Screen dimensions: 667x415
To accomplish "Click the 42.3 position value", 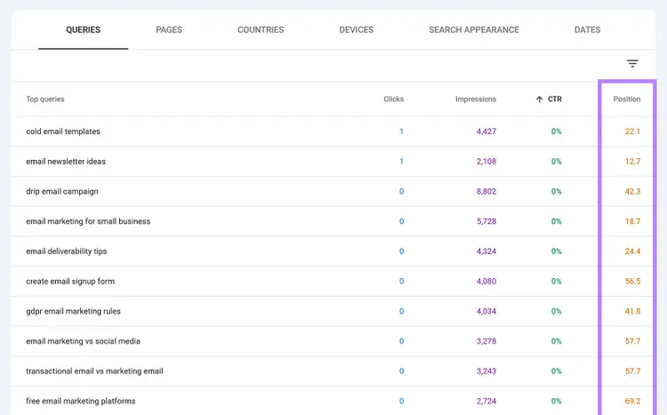I will [x=632, y=191].
